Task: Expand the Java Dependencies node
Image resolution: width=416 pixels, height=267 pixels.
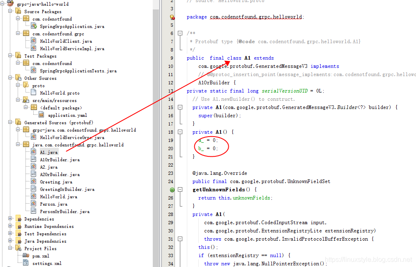Action: click(10, 241)
